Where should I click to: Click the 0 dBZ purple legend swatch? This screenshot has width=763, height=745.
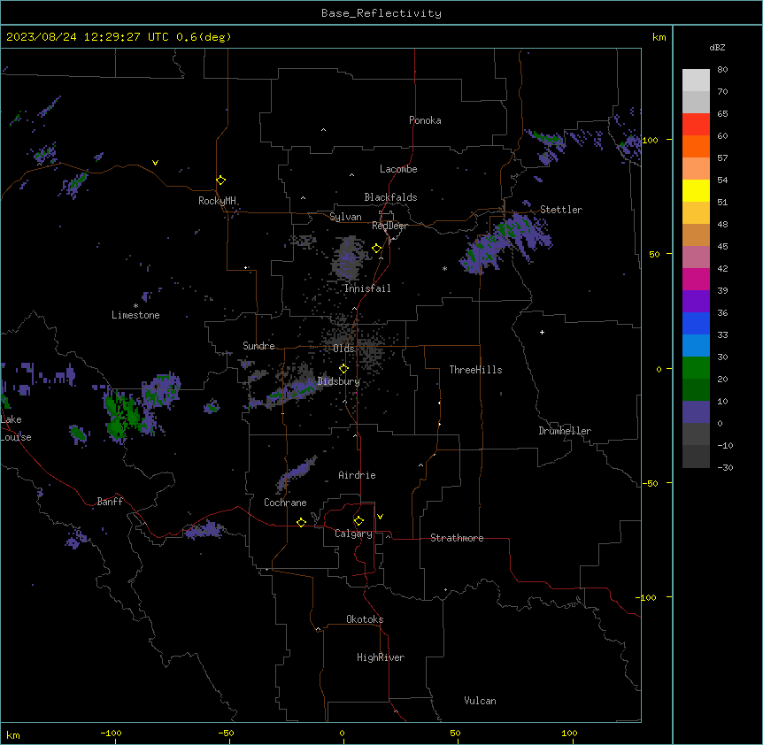click(696, 412)
